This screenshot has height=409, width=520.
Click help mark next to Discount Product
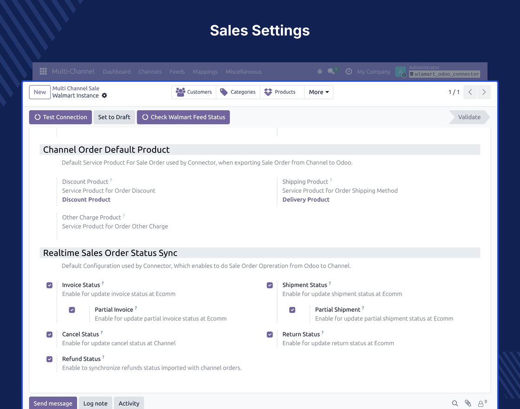tap(111, 180)
